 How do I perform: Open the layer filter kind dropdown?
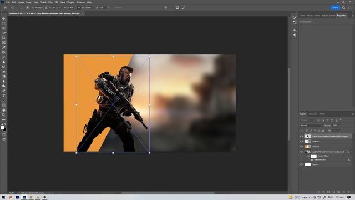[x=308, y=121]
